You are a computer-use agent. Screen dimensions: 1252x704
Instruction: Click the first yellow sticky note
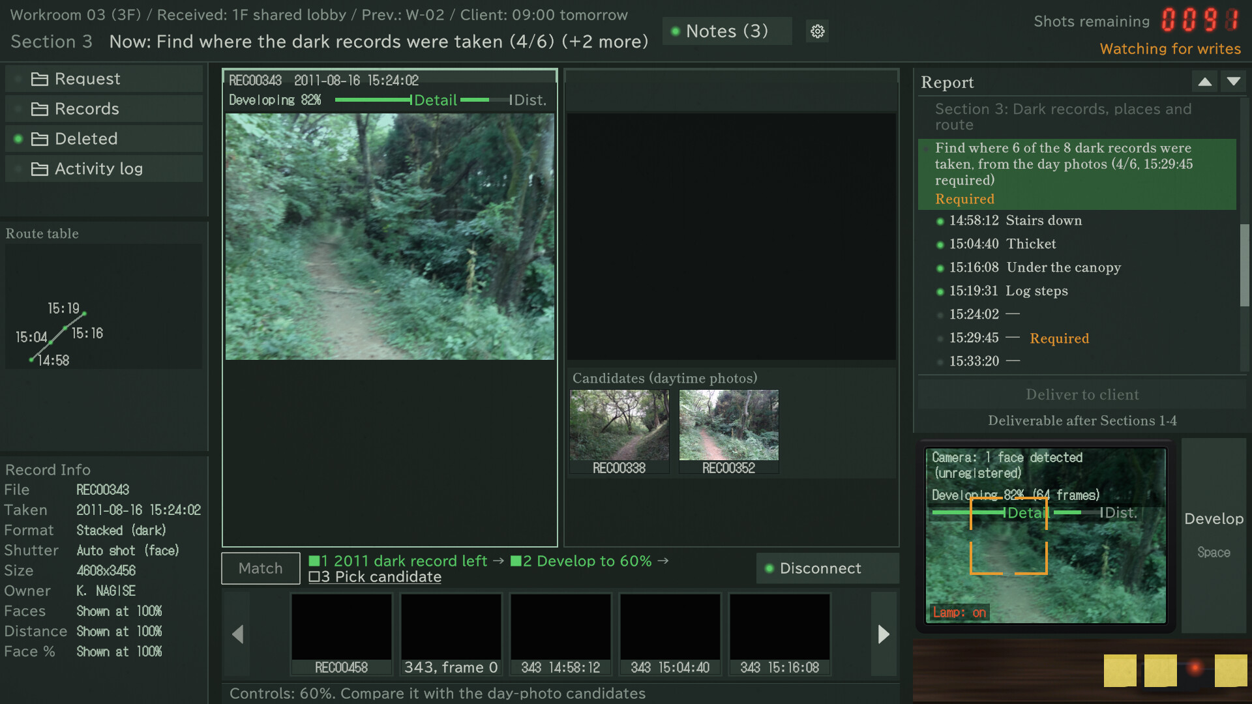[1120, 671]
